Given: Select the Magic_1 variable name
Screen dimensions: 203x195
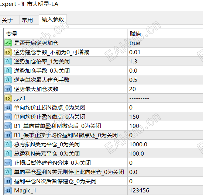Looking at the screenshot, I should pos(25,191).
